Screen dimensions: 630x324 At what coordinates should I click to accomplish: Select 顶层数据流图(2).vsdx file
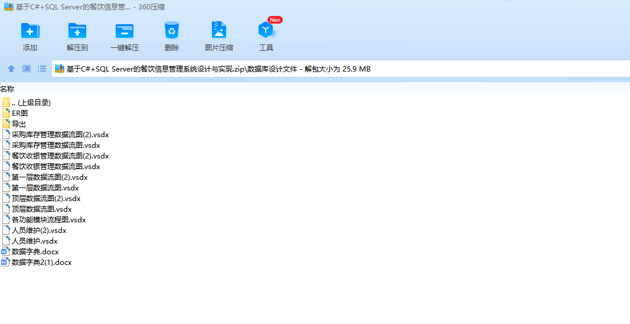click(41, 199)
